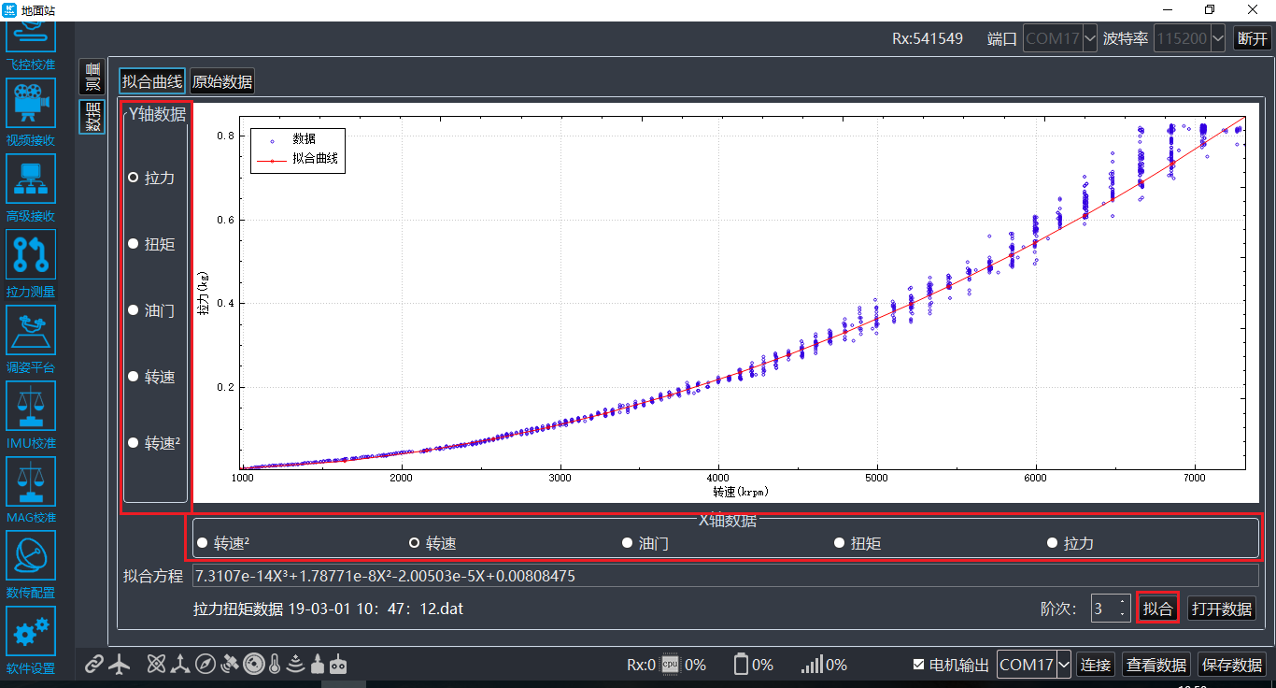Click the thermometer status icon
Screen dimensions: 1276x688
(x=275, y=665)
